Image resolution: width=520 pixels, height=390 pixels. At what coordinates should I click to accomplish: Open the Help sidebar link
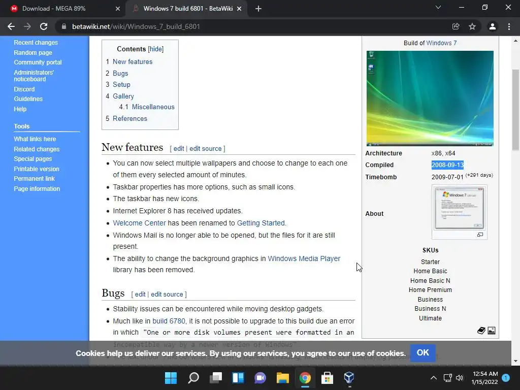tap(20, 109)
